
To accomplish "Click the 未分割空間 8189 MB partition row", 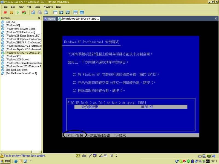I will pyautogui.click(x=131, y=107).
